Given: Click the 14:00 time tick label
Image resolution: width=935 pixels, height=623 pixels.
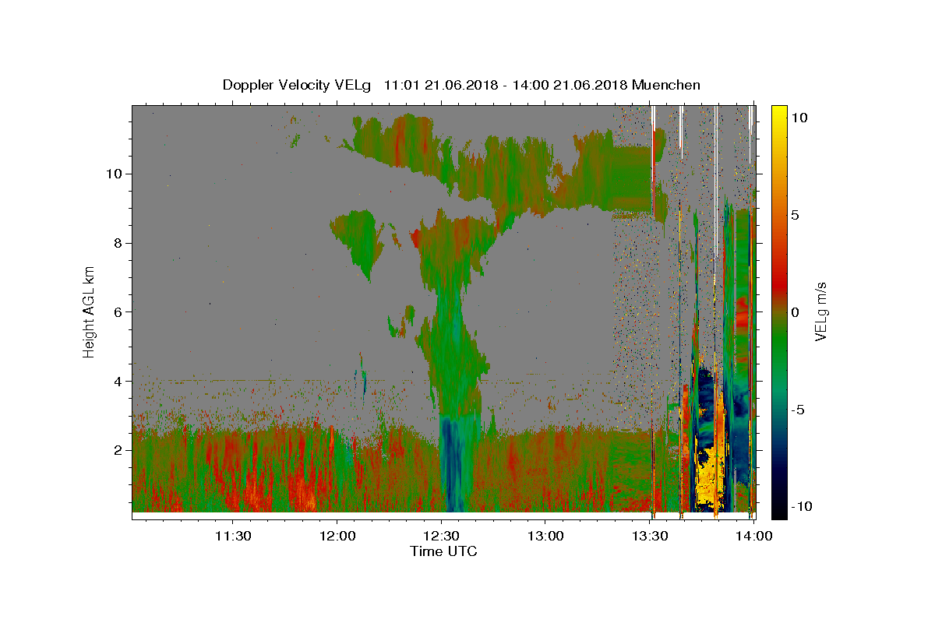Looking at the screenshot, I should click(753, 536).
